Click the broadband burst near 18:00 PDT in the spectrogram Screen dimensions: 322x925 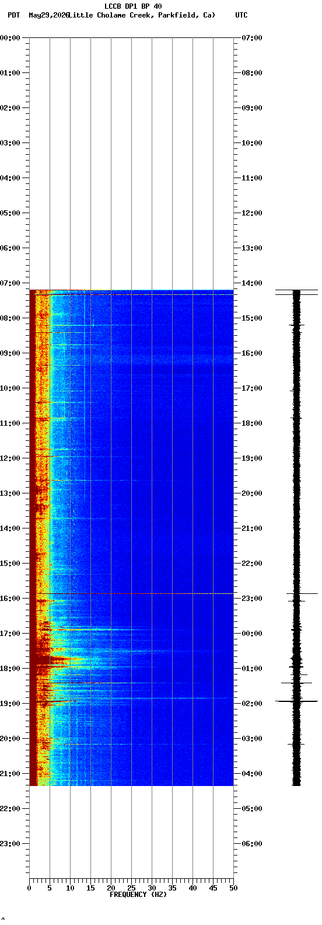point(58,660)
